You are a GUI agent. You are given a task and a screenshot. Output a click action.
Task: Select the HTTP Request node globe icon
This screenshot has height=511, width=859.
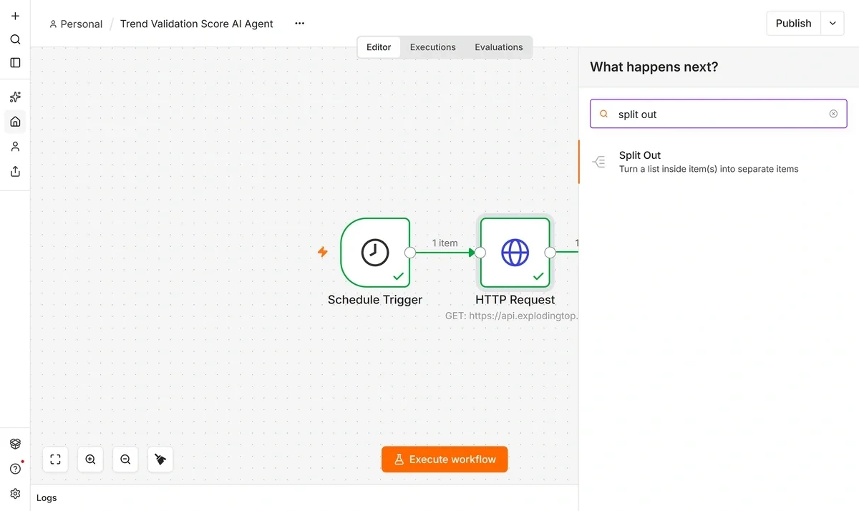point(515,252)
